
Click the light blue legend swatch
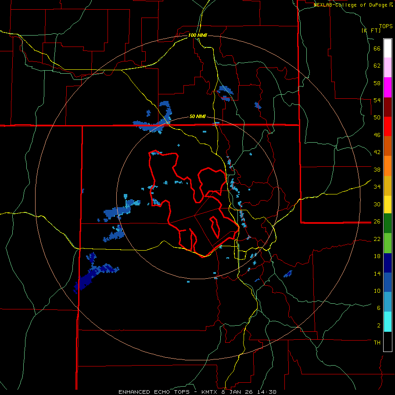click(388, 302)
